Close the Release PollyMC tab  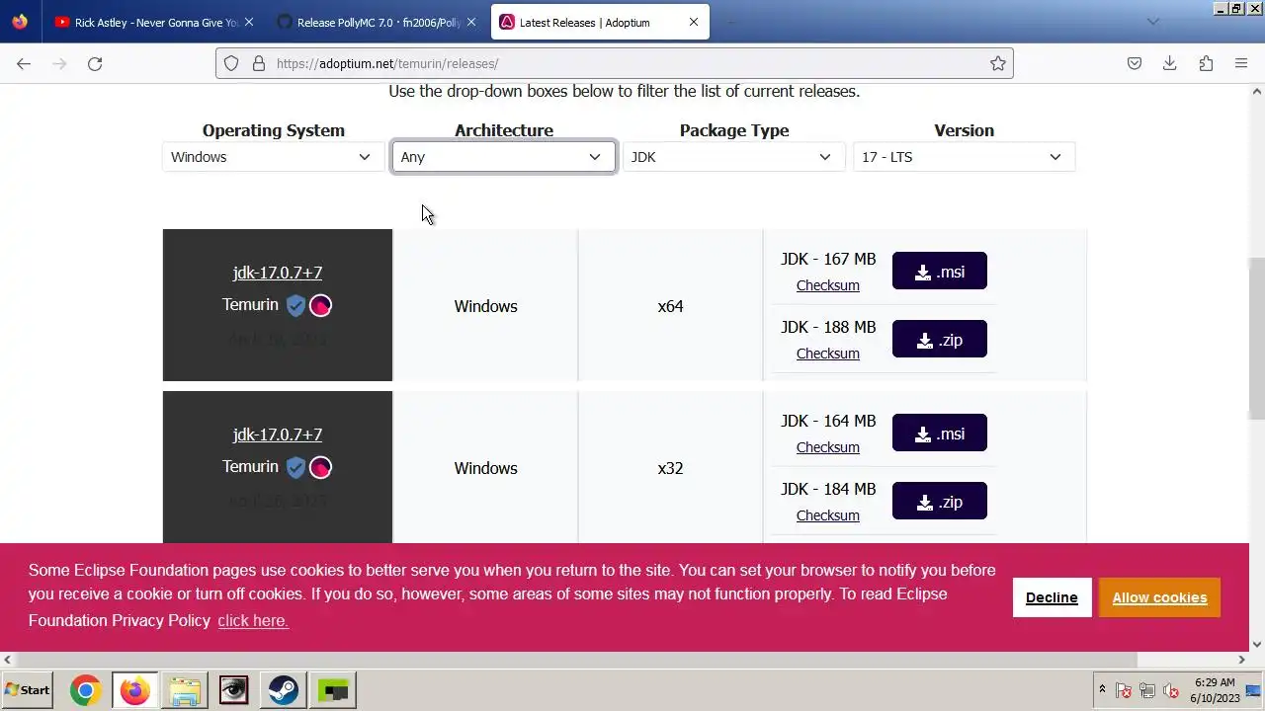tap(471, 22)
